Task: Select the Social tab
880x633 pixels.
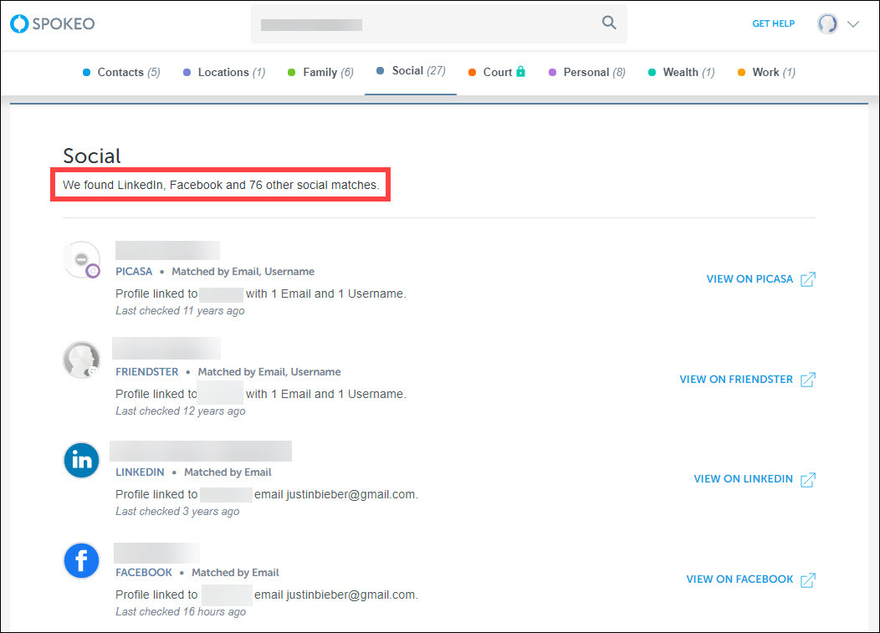Action: [x=411, y=71]
